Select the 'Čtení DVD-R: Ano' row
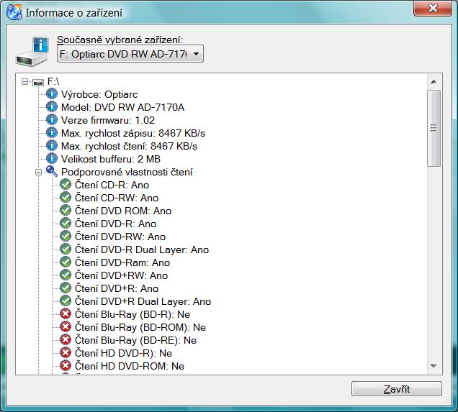 [x=115, y=224]
